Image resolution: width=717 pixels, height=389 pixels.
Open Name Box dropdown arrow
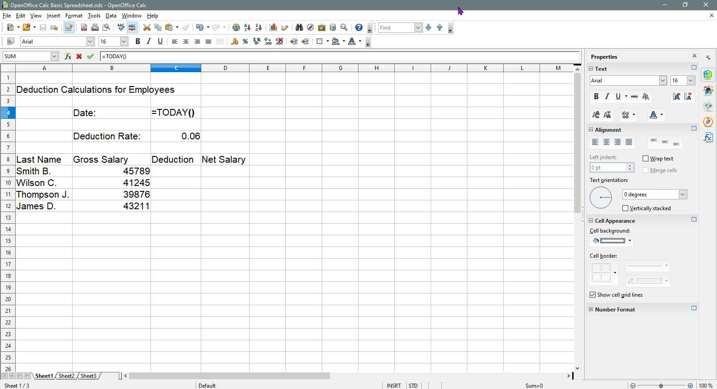tap(54, 56)
